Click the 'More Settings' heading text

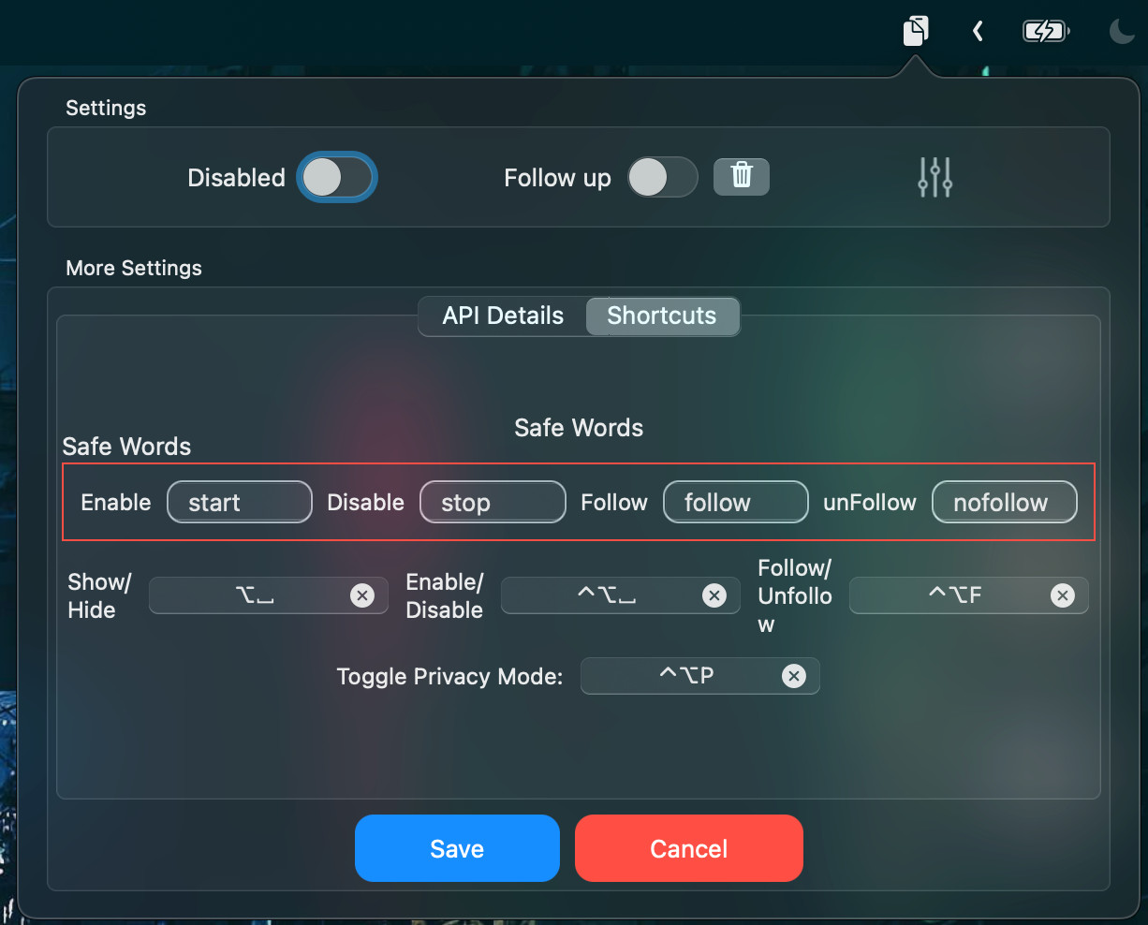point(134,268)
